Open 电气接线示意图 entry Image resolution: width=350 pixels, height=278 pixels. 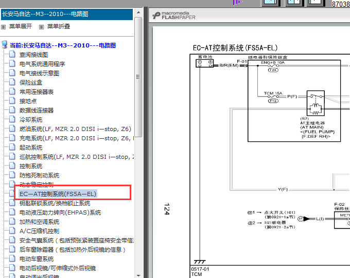[39, 73]
